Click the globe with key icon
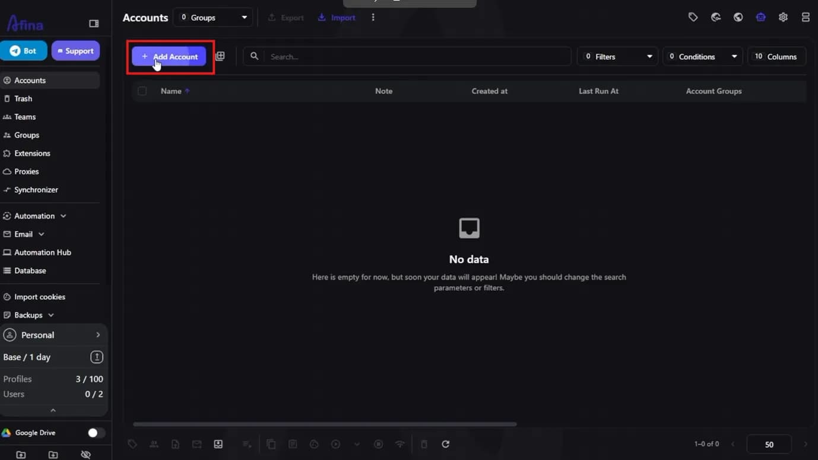Screen dimensions: 818x460 coord(716,17)
